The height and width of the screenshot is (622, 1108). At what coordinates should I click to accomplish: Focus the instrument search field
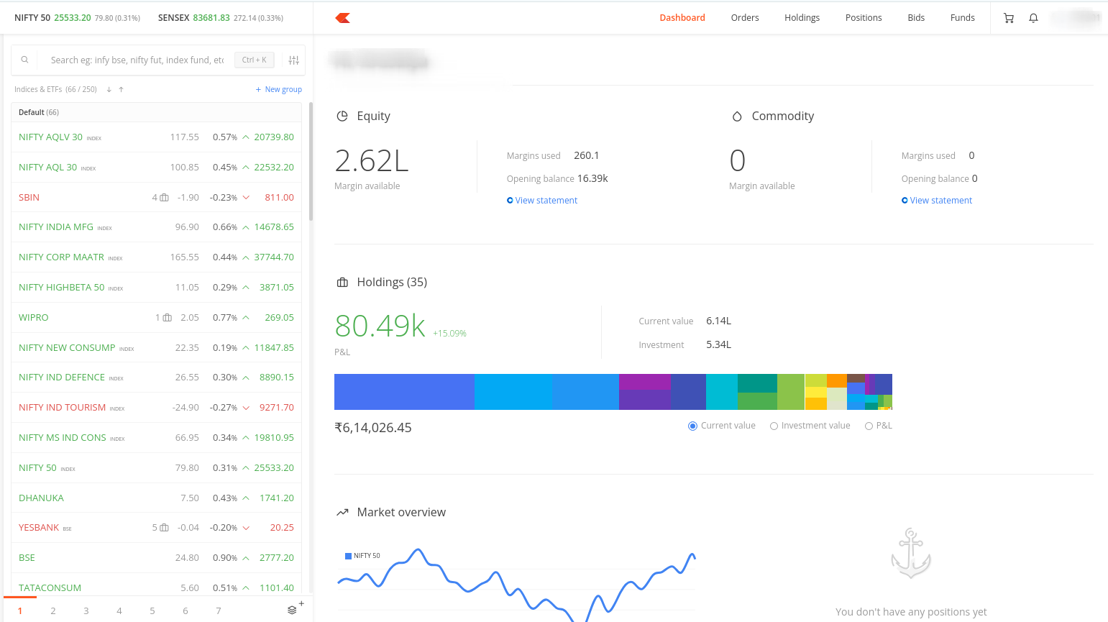[x=137, y=60]
